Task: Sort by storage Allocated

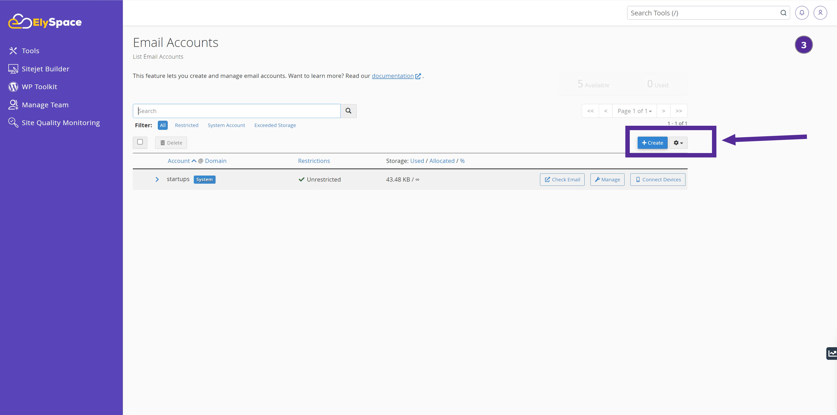Action: pyautogui.click(x=442, y=161)
